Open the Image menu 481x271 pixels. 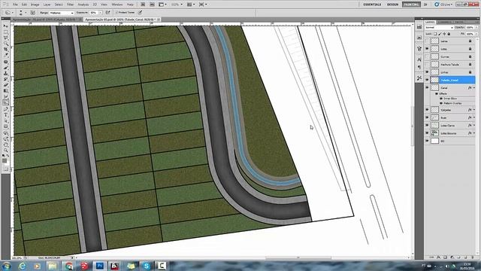pyautogui.click(x=35, y=5)
